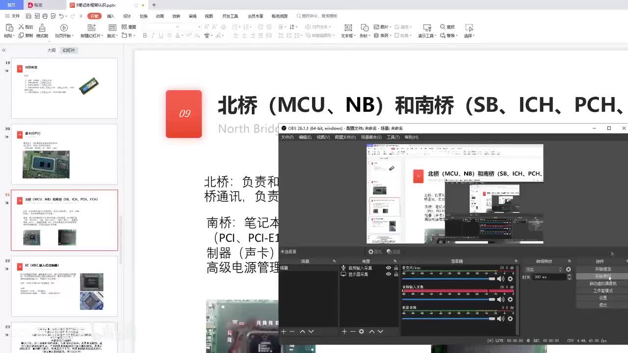Open OBS File menu 文件(F)
The image size is (628, 353).
click(287, 137)
